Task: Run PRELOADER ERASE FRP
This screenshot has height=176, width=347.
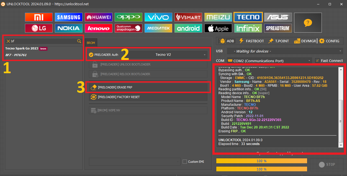Action: click(x=148, y=87)
